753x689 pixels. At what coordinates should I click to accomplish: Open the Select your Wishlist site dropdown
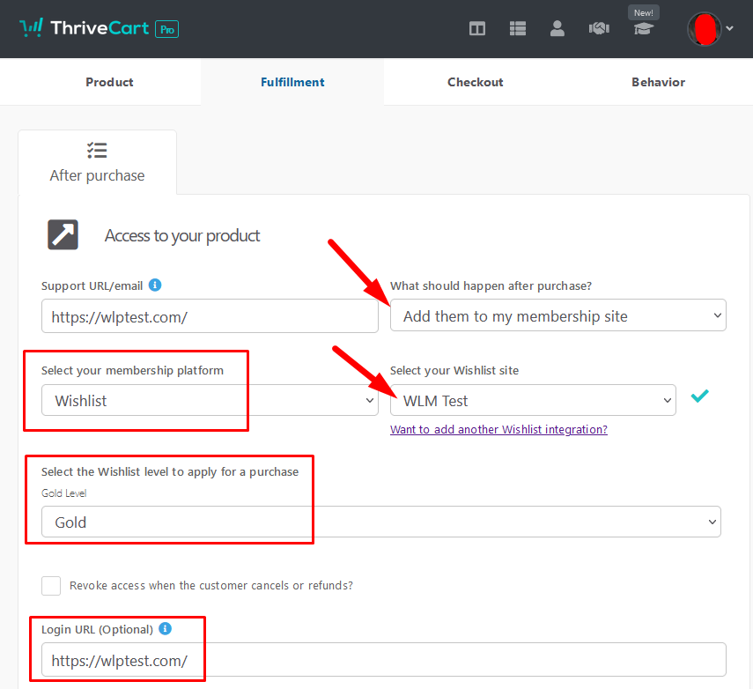tap(533, 400)
